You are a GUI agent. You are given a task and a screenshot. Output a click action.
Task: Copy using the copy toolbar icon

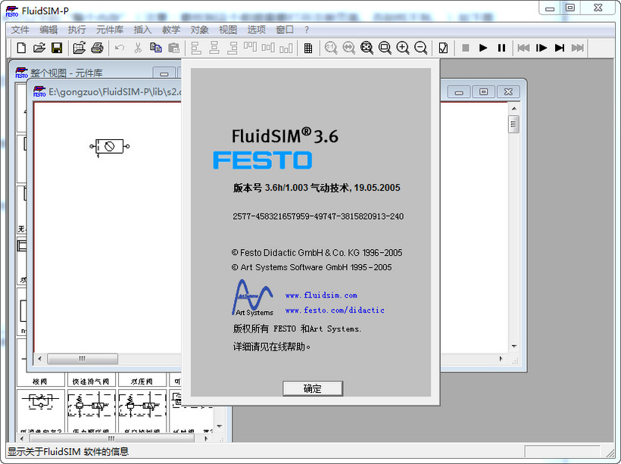(x=156, y=48)
